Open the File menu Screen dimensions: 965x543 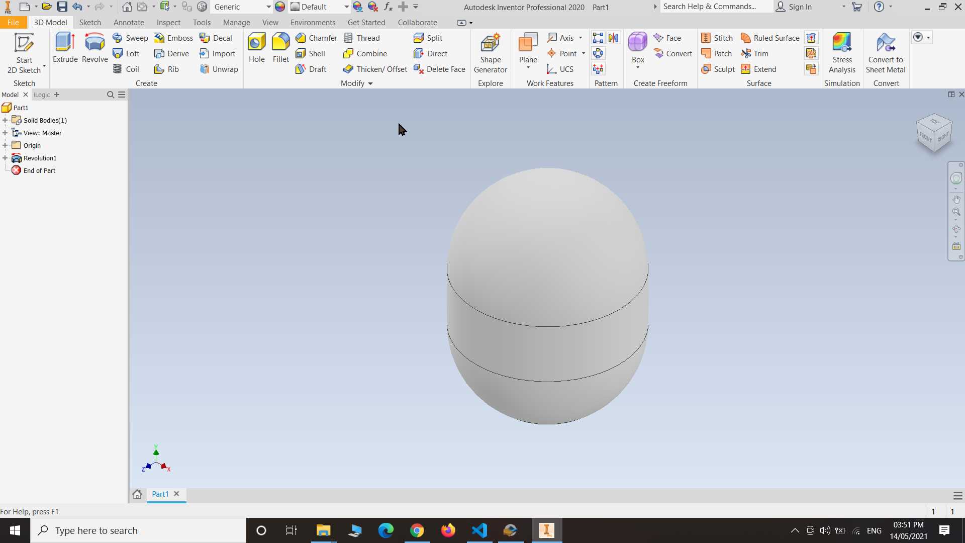pos(13,23)
